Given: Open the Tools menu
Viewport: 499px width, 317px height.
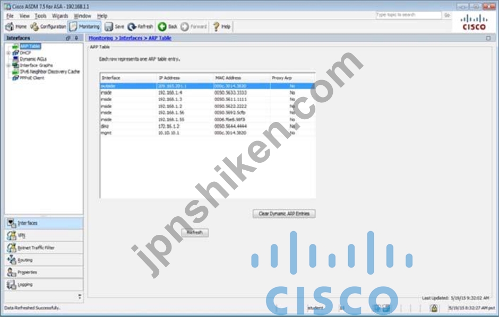Looking at the screenshot, I should pyautogui.click(x=40, y=16).
